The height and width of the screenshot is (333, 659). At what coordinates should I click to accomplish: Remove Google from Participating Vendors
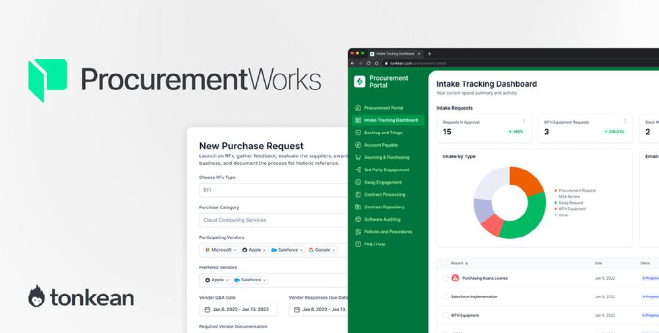pyautogui.click(x=334, y=250)
